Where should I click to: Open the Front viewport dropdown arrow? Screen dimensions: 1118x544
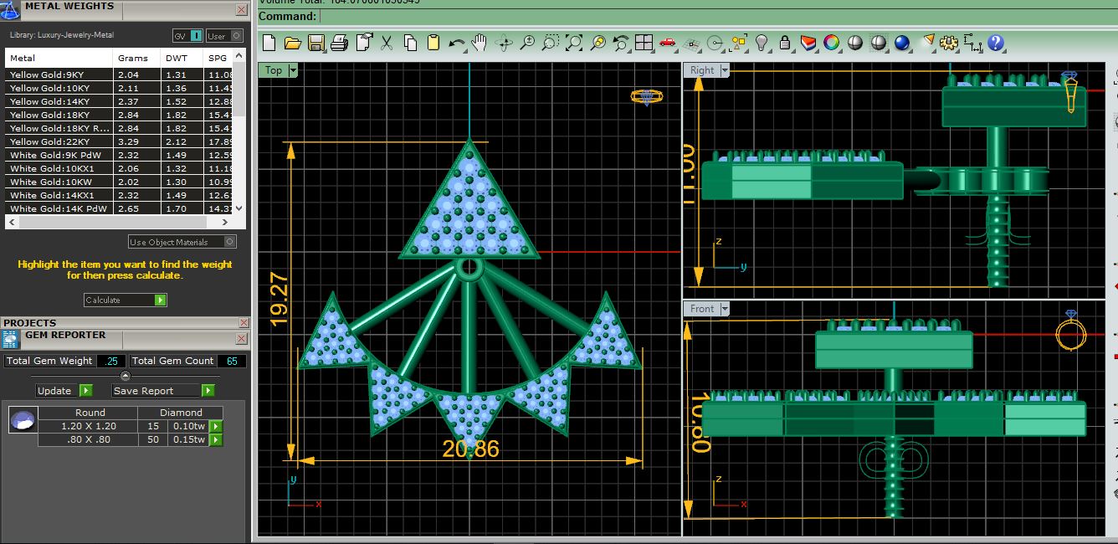(724, 309)
